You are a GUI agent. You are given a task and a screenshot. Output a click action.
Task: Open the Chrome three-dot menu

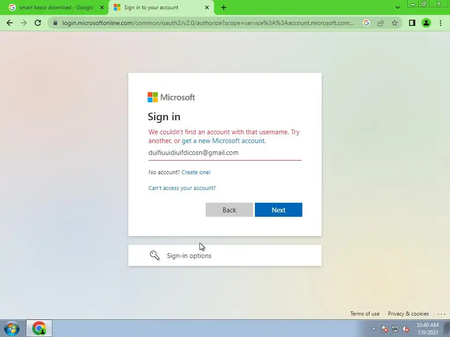tap(440, 23)
